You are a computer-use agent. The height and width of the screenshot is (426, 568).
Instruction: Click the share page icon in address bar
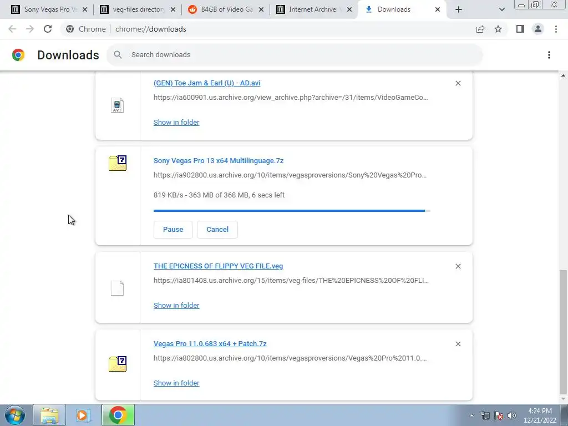[480, 29]
